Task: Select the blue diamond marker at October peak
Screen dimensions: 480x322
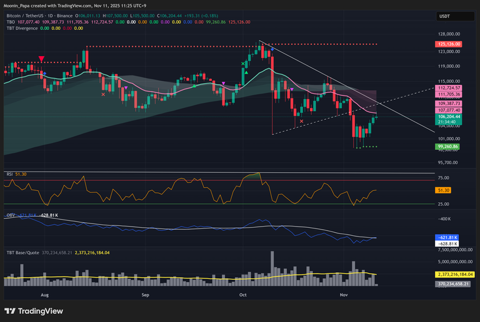Action: (x=272, y=49)
